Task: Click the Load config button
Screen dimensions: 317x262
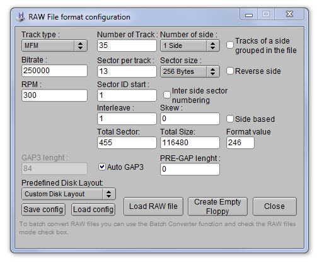Action: tap(93, 210)
